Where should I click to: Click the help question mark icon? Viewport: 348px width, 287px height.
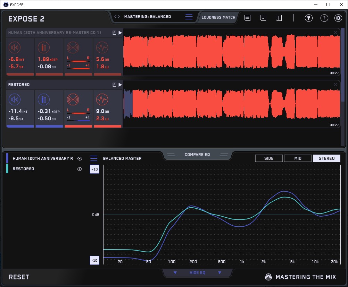pos(324,18)
